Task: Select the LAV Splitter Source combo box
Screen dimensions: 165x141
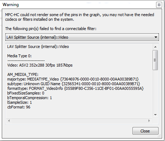Action: tap(82, 37)
